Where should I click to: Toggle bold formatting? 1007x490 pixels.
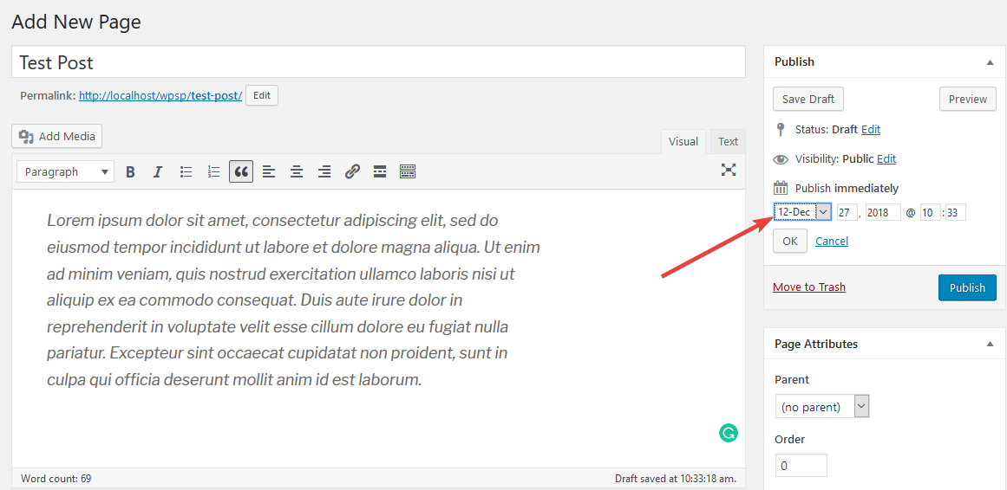130,172
